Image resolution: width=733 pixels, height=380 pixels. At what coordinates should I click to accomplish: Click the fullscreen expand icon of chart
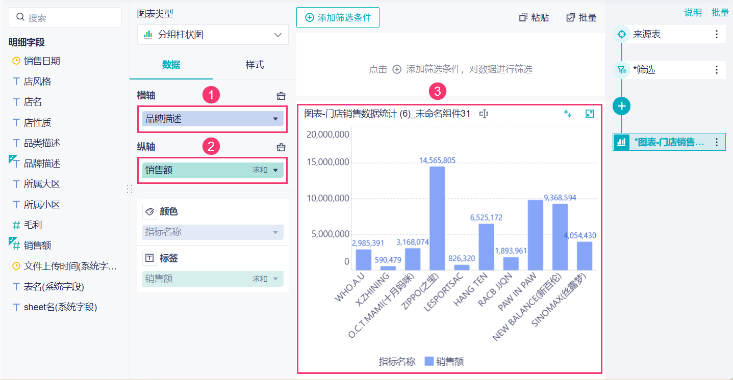590,114
